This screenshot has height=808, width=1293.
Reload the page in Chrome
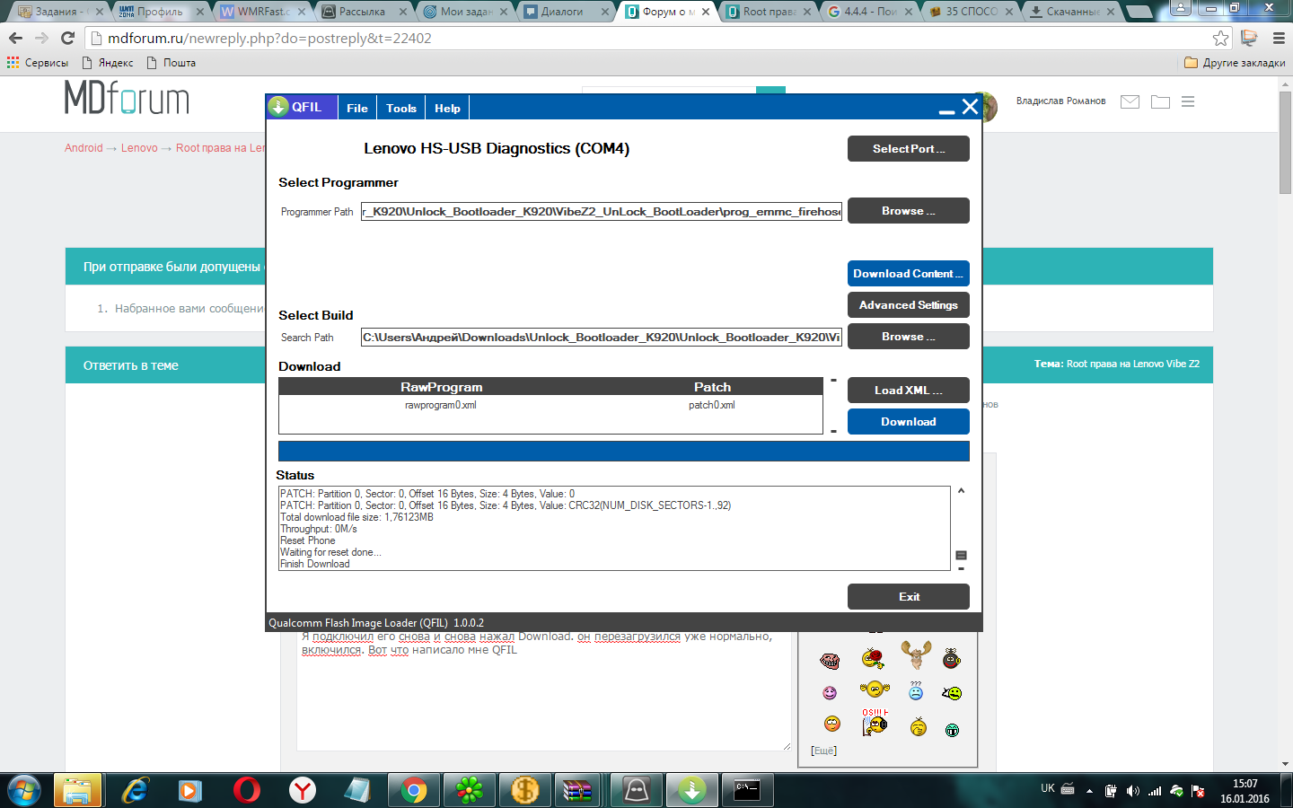67,38
